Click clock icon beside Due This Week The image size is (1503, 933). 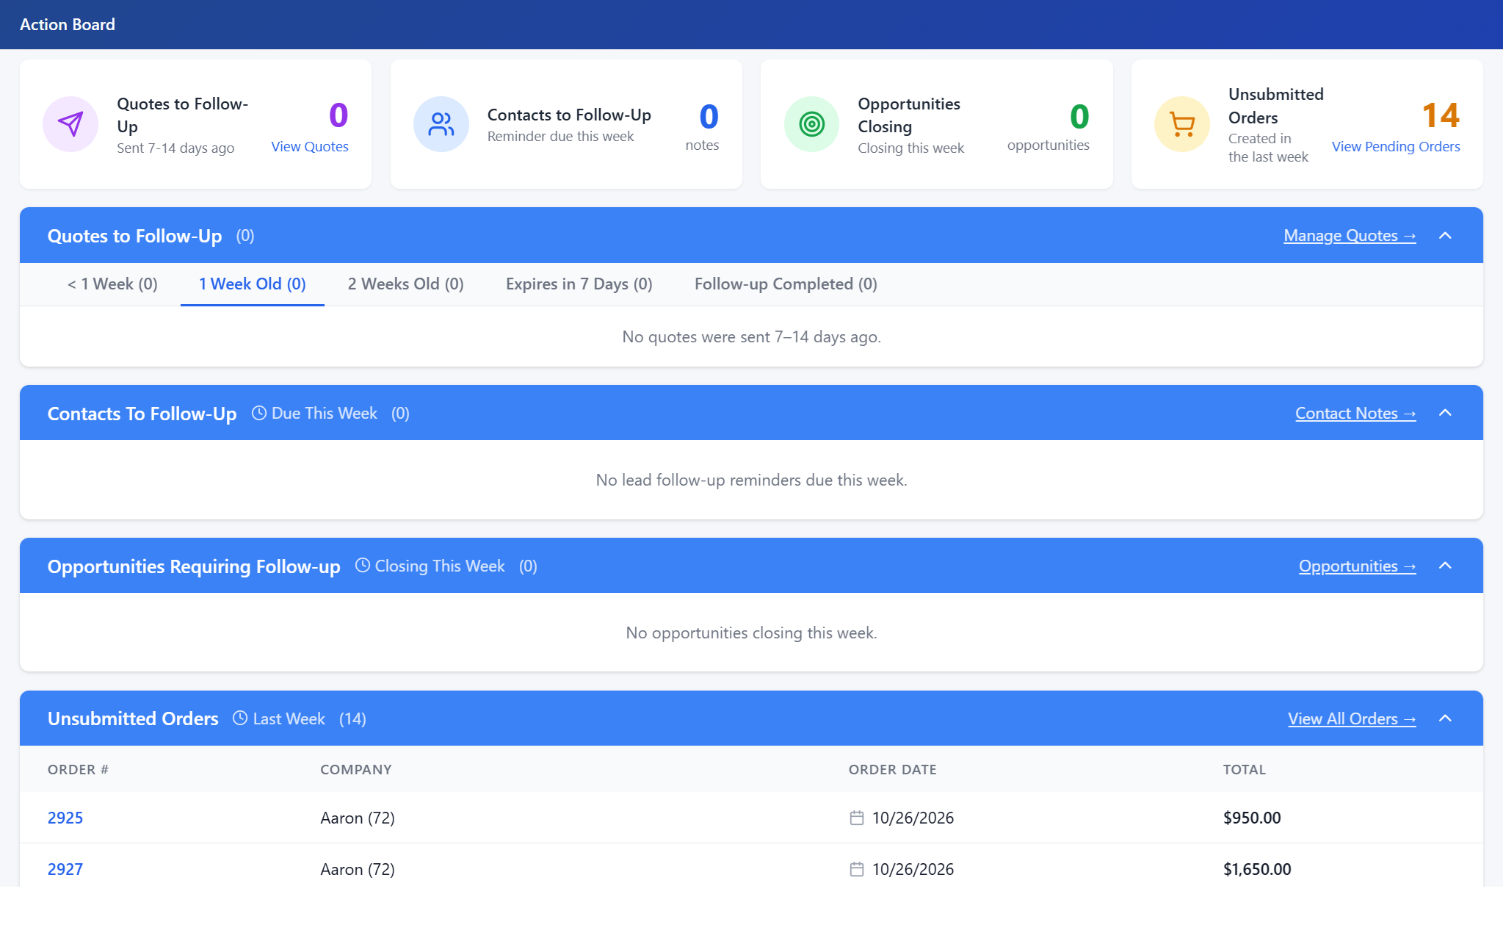(259, 413)
